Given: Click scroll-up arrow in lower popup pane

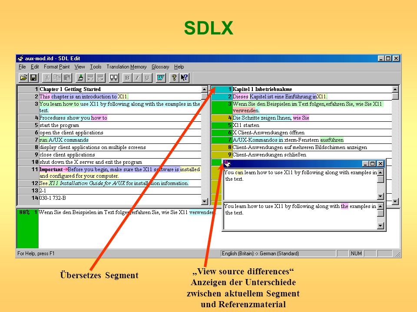Looking at the screenshot, I should tap(381, 206).
